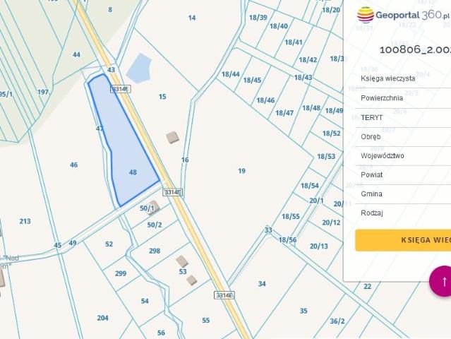
Task: Click parcel label 50/2
Action: pos(155,225)
